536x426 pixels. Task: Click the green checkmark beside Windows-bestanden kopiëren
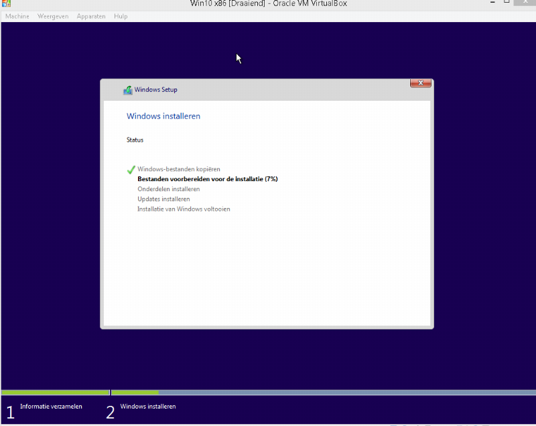point(131,170)
